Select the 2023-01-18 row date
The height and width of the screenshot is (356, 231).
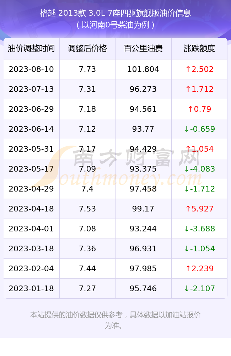[31, 289]
